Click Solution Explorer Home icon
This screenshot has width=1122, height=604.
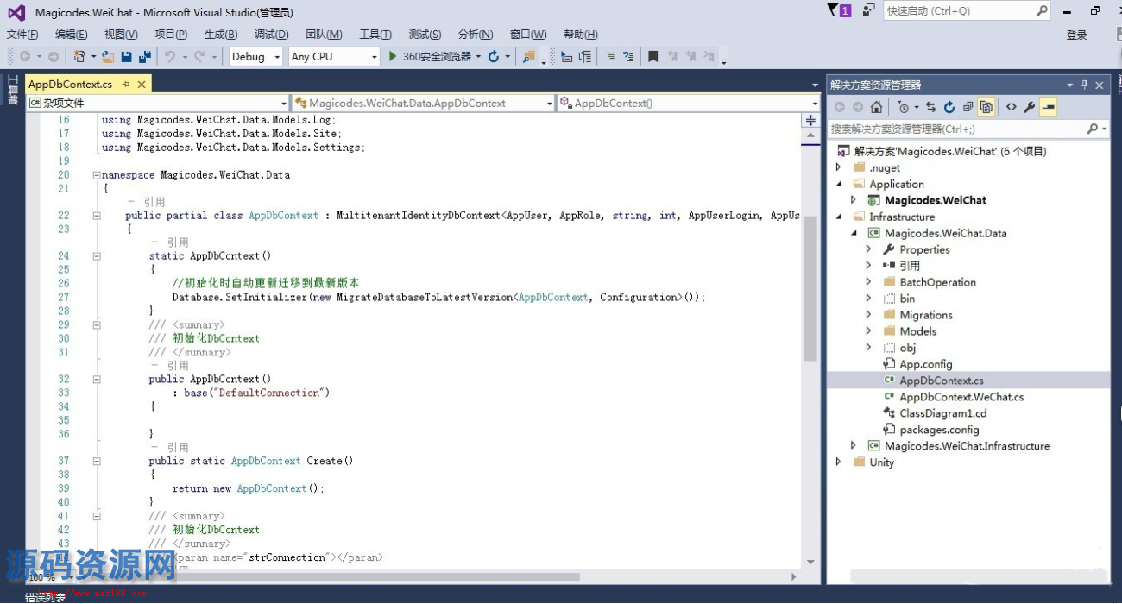[x=876, y=107]
